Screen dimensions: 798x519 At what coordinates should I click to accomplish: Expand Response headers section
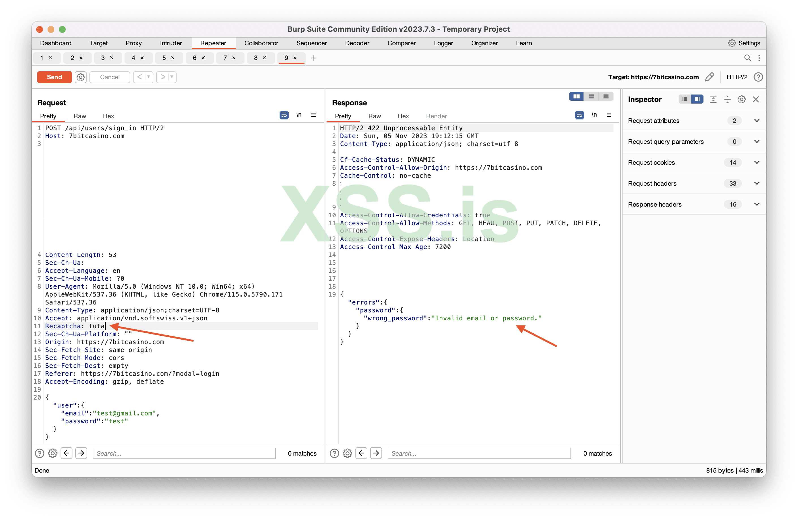pos(756,205)
